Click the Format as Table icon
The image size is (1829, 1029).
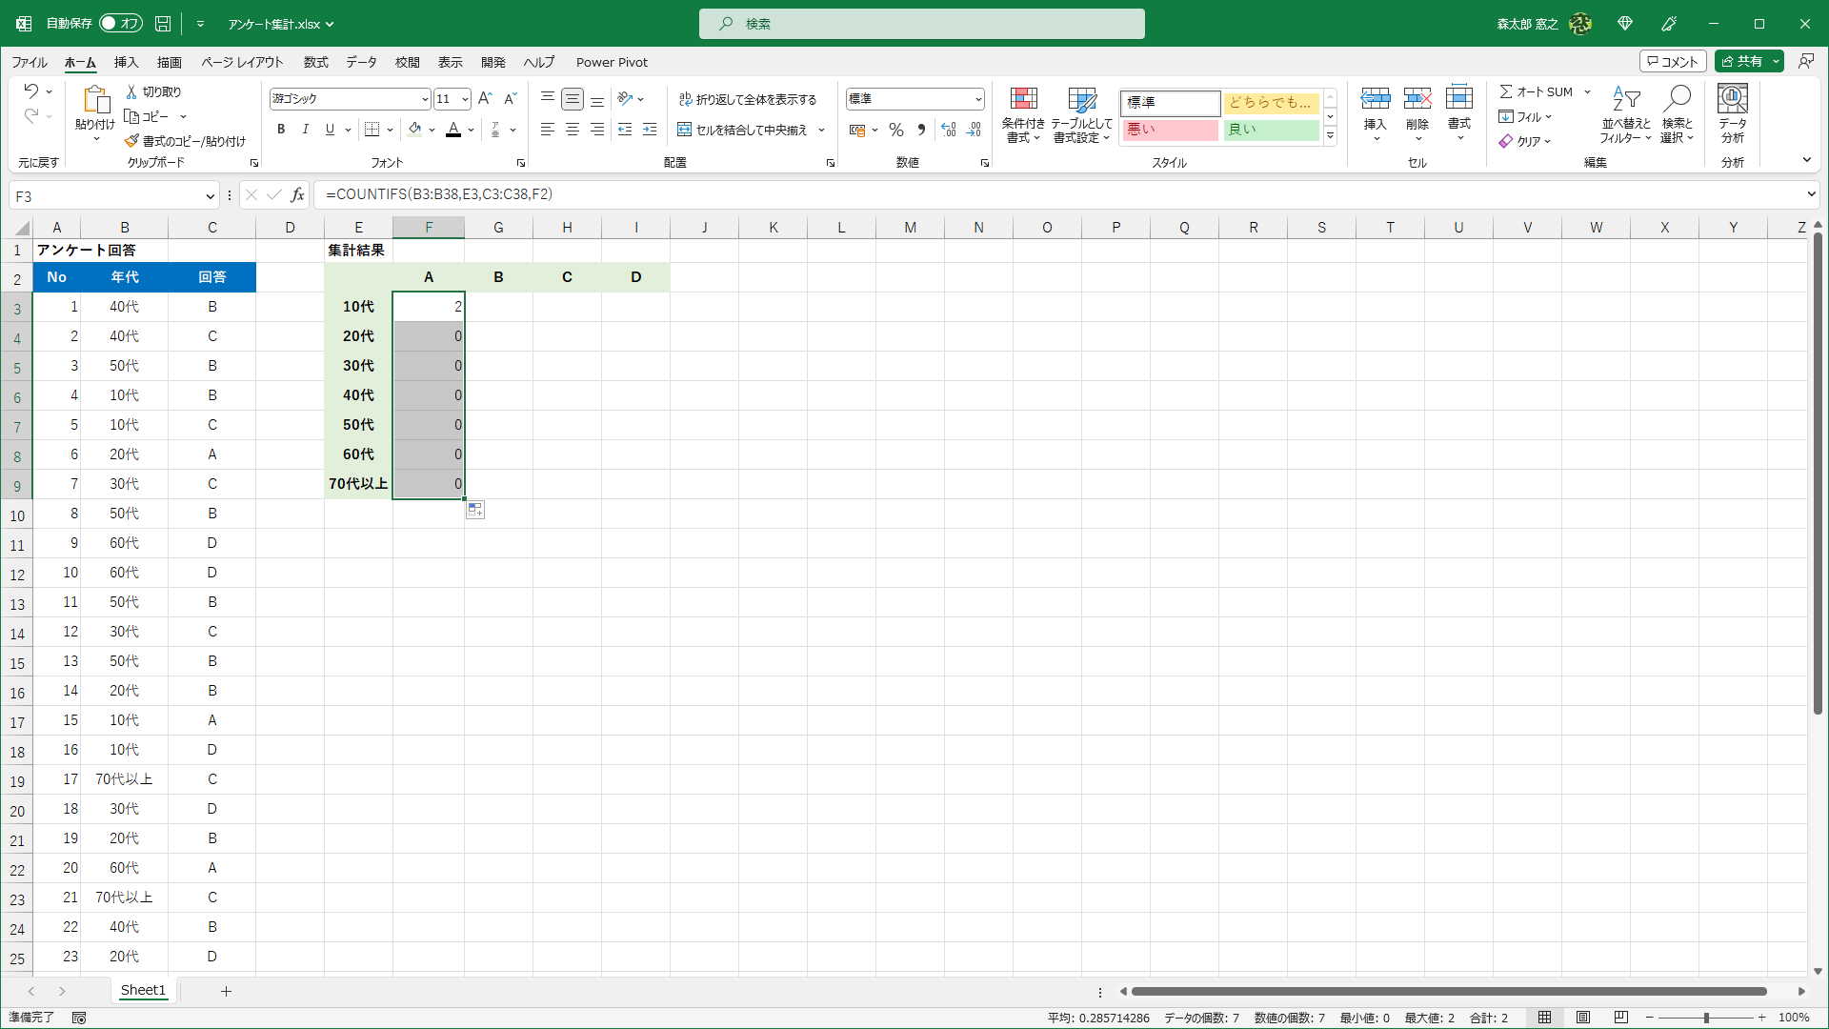pos(1081,99)
